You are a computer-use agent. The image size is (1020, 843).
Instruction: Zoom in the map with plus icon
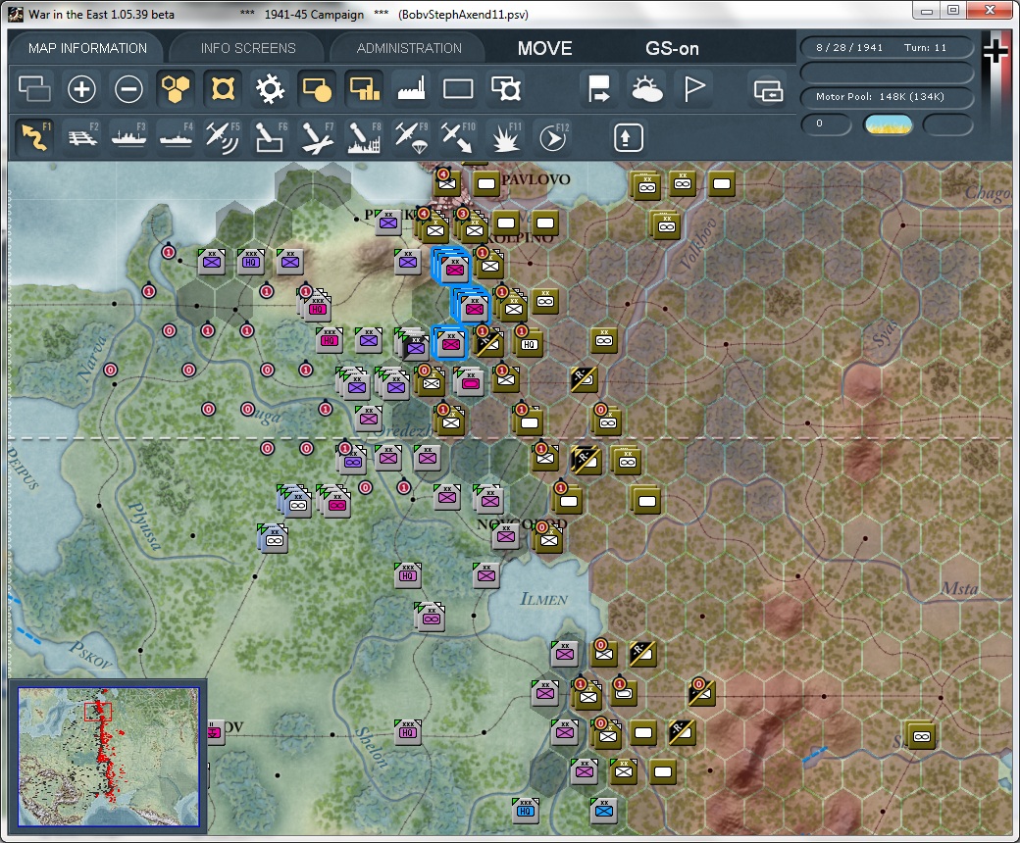81,88
